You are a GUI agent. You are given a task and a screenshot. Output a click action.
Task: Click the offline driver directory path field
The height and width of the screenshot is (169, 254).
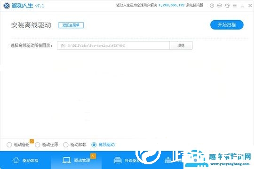113,46
